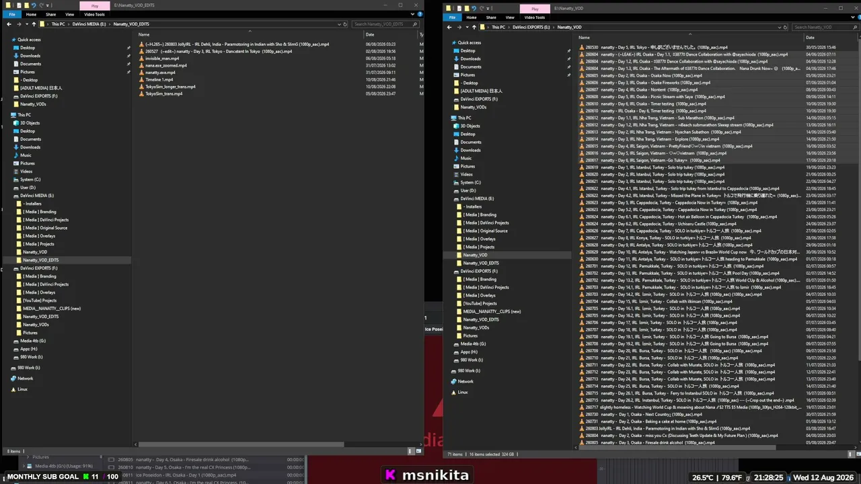The width and height of the screenshot is (861, 484).
Task: Click the horizontal scrollbar in right file list
Action: point(679,447)
